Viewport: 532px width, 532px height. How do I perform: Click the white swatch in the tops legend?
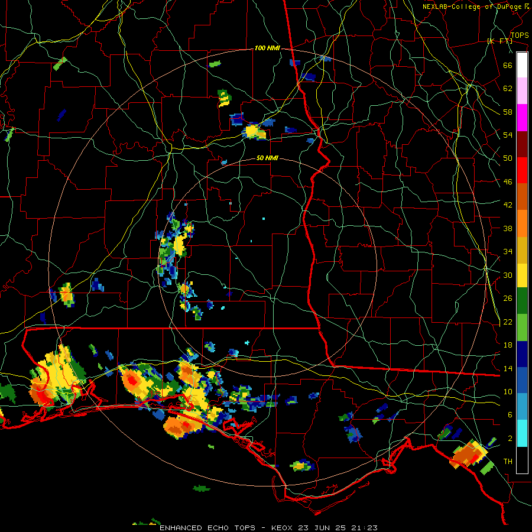pyautogui.click(x=522, y=65)
